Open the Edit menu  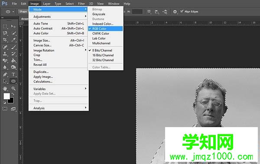point(23,3)
